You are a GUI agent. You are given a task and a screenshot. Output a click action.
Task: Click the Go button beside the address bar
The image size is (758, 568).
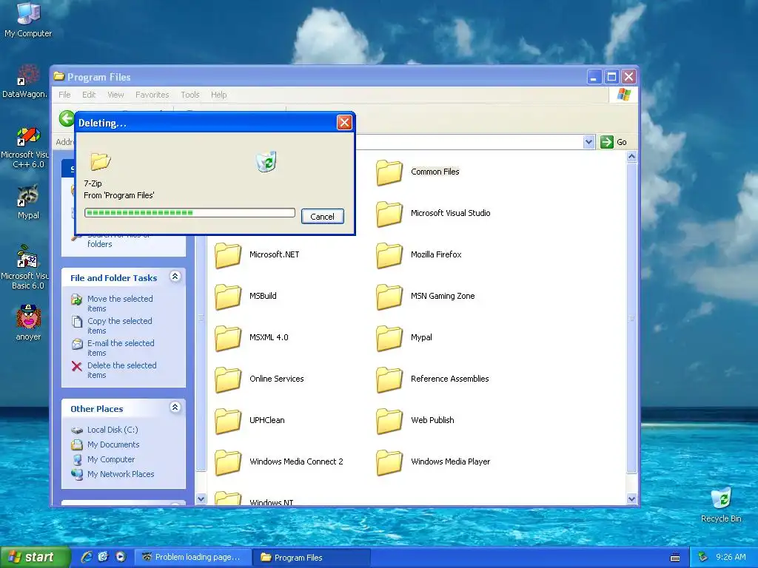click(x=614, y=142)
